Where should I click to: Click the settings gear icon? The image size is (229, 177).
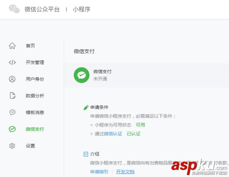coord(12,146)
